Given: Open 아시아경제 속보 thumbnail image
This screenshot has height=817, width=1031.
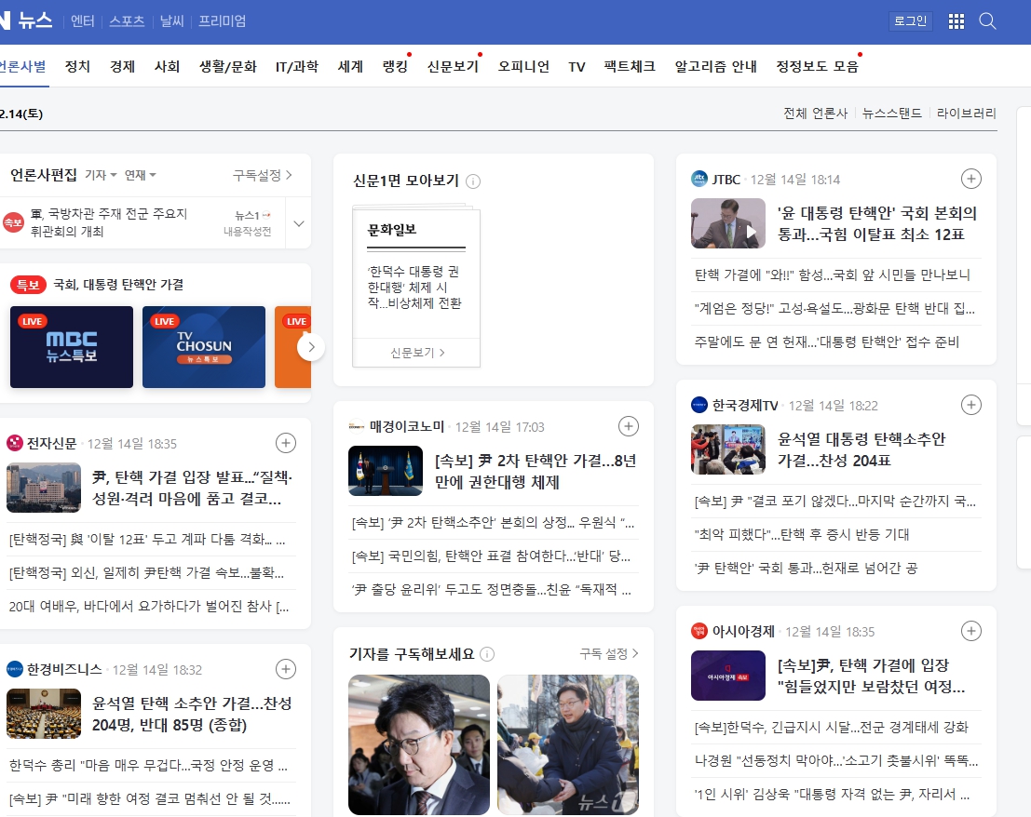Looking at the screenshot, I should (x=728, y=676).
